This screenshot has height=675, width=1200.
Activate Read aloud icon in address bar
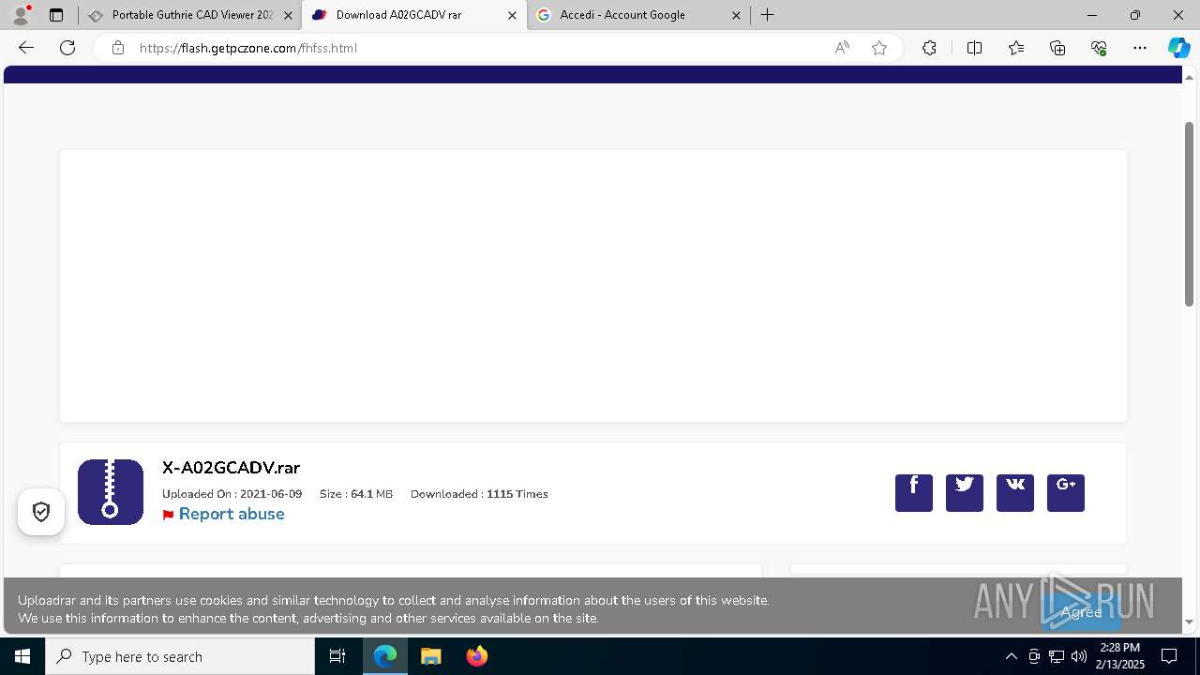click(842, 48)
